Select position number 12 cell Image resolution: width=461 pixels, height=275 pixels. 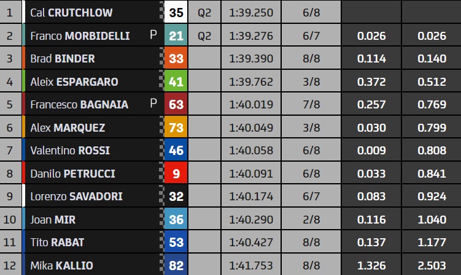point(10,265)
